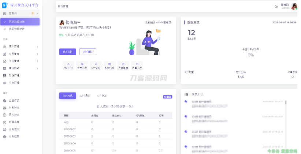Click the 企业付款 sidebar icon
The height and width of the screenshot is (154, 301).
coord(5,101)
